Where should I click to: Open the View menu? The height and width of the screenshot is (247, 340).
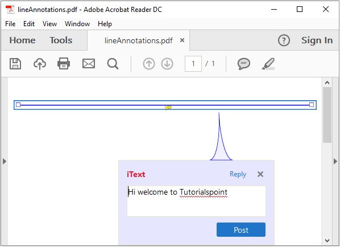[49, 24]
